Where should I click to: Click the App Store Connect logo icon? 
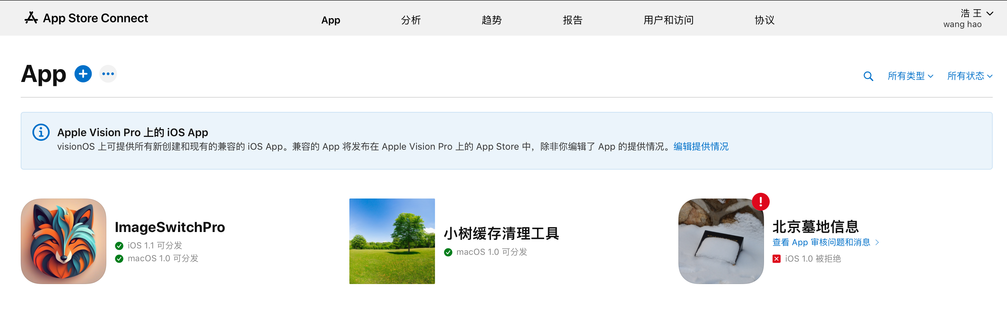[x=31, y=18]
